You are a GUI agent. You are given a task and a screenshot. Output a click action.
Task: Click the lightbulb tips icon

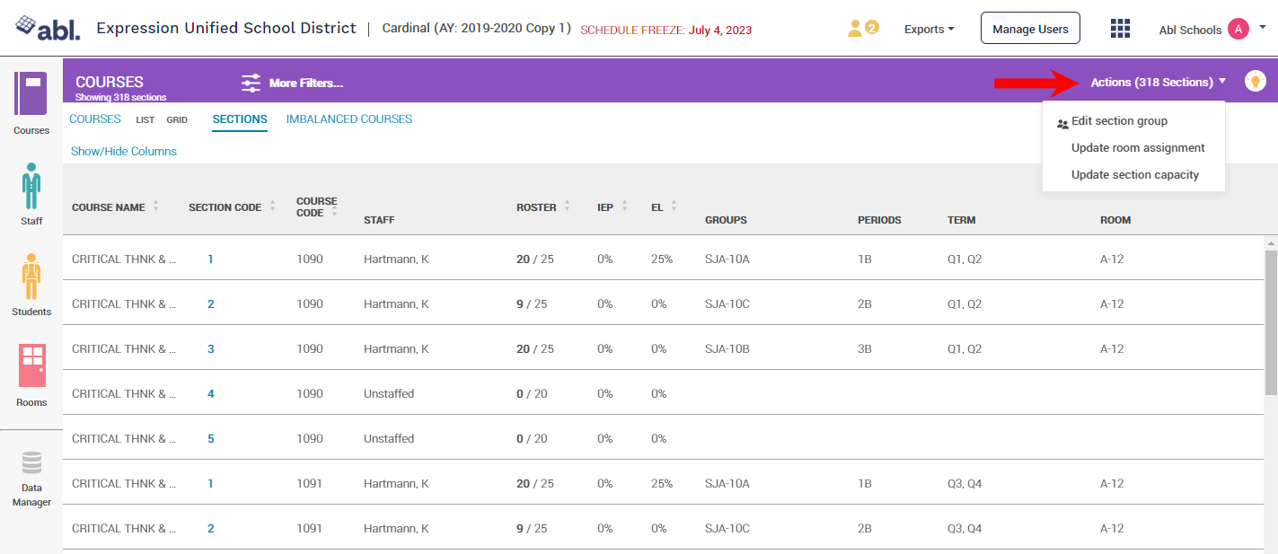click(1255, 81)
